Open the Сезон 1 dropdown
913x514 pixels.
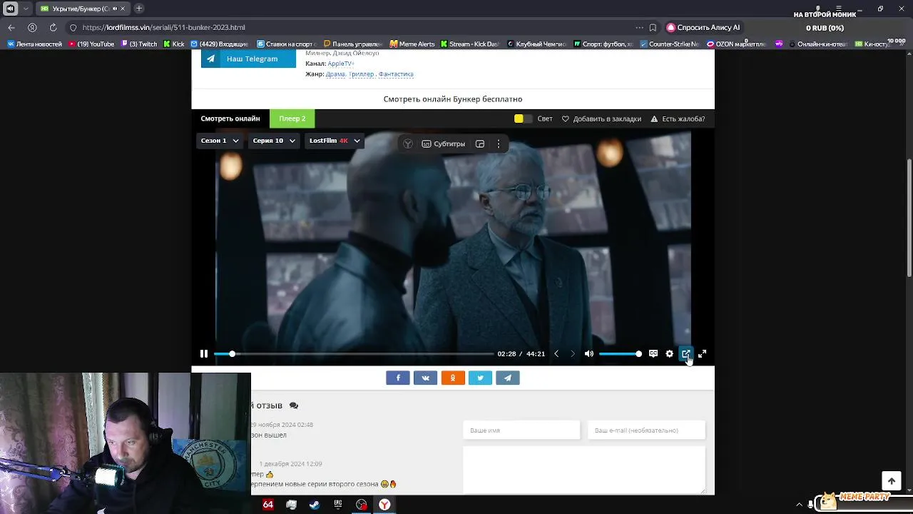pyautogui.click(x=220, y=141)
